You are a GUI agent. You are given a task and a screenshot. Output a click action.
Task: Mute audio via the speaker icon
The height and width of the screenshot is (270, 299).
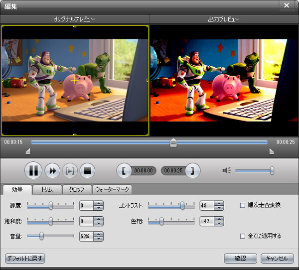click(227, 170)
